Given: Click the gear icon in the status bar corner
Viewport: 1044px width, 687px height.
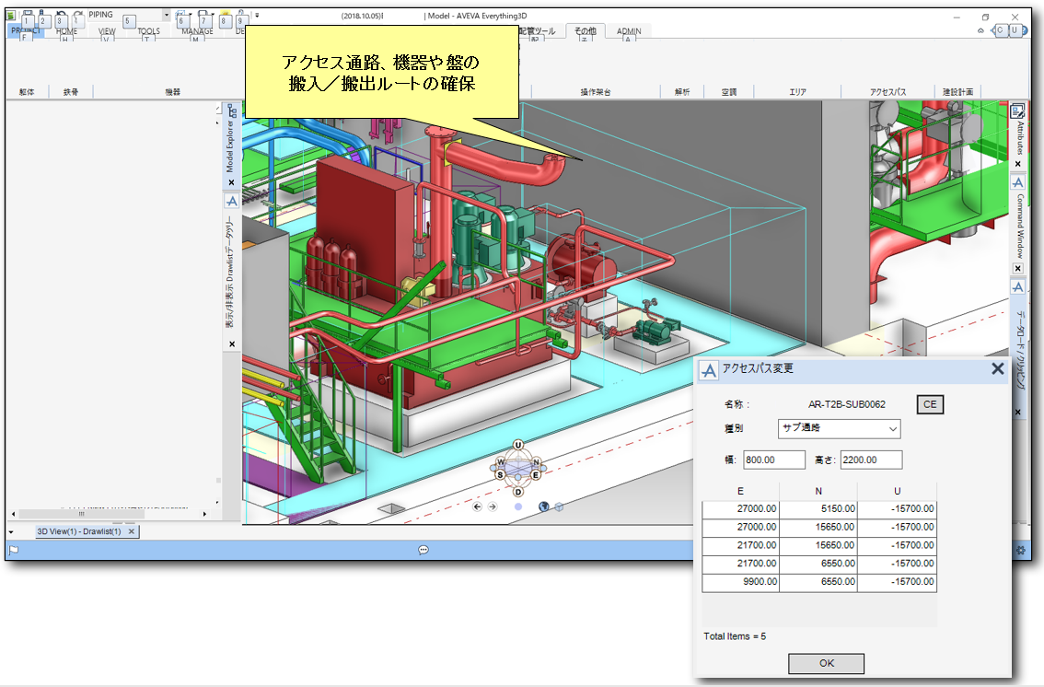Looking at the screenshot, I should [x=1020, y=548].
